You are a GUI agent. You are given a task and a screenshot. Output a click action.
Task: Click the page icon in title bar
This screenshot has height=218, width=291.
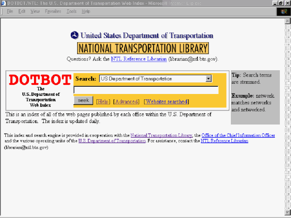[4, 3]
